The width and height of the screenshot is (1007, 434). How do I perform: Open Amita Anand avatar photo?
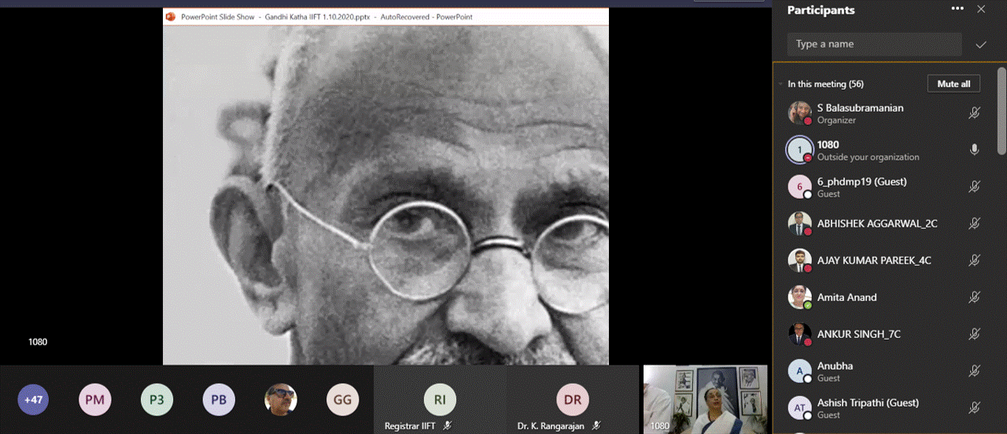coord(800,297)
